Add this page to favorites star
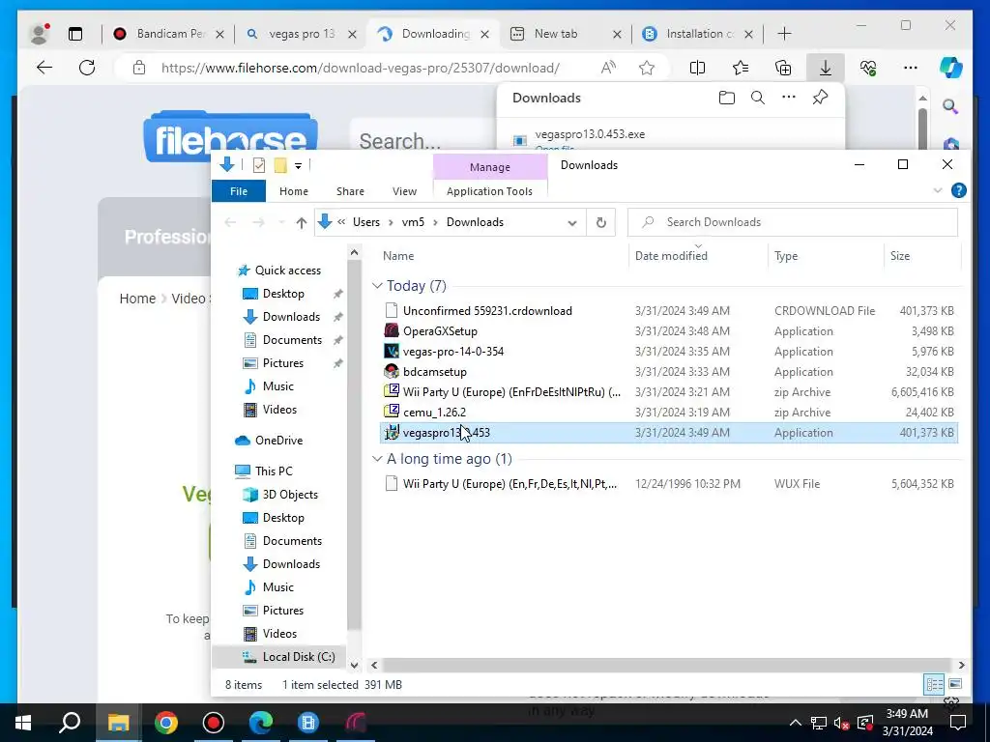 point(647,68)
